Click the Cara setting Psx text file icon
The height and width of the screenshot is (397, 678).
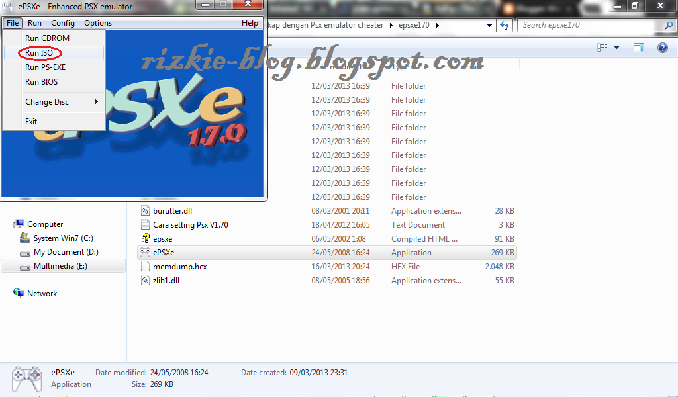(145, 224)
